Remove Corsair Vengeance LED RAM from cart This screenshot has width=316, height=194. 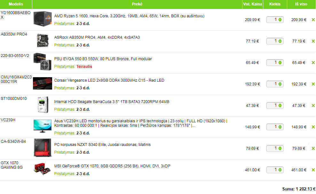point(313,84)
